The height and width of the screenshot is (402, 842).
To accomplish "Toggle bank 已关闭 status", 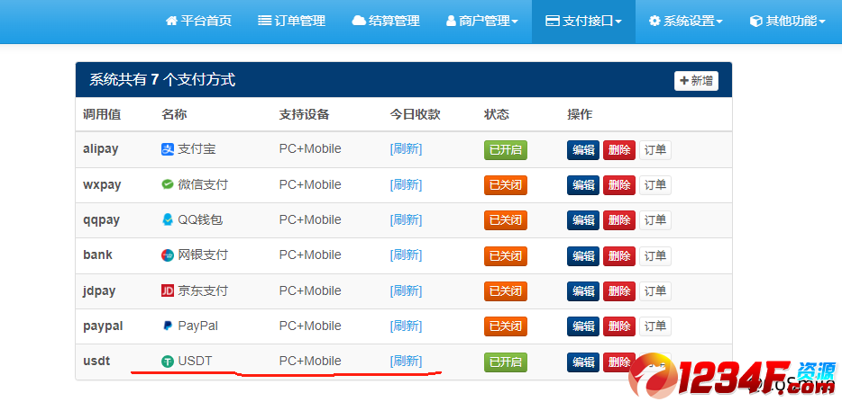I will (x=506, y=256).
